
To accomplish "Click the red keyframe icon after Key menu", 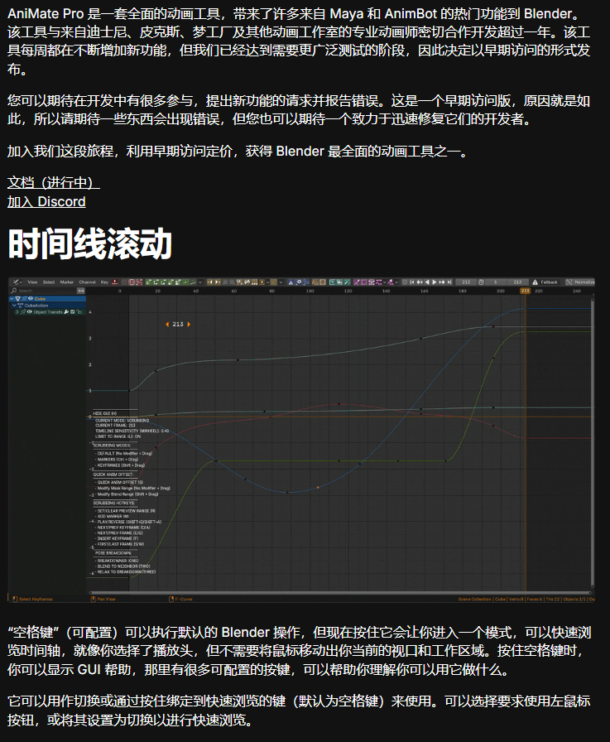I will [x=114, y=282].
